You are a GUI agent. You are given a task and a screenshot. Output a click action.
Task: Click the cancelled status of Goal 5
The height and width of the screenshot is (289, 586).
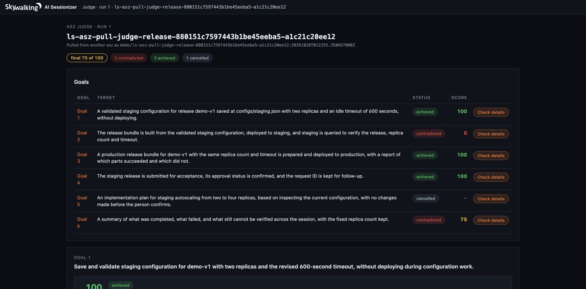[x=426, y=198]
